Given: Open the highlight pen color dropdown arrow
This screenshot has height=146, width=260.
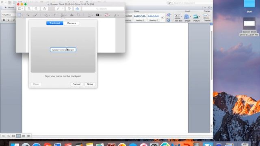Looking at the screenshot, I should (x=63, y=9).
